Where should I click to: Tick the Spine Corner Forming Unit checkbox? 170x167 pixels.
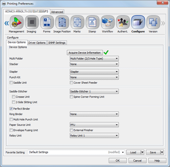71,97
